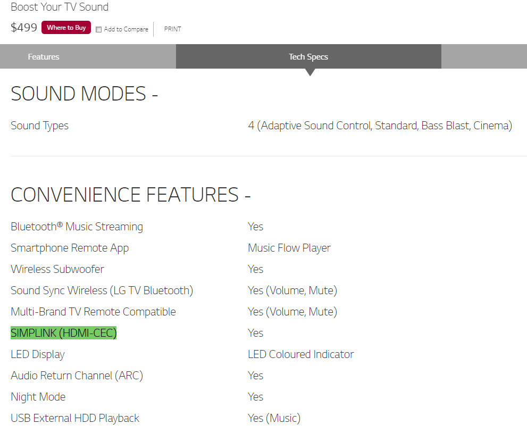Click the green highlighted SIMPLINK (HDMI-CEC) text
Image resolution: width=527 pixels, height=441 pixels.
click(x=63, y=333)
